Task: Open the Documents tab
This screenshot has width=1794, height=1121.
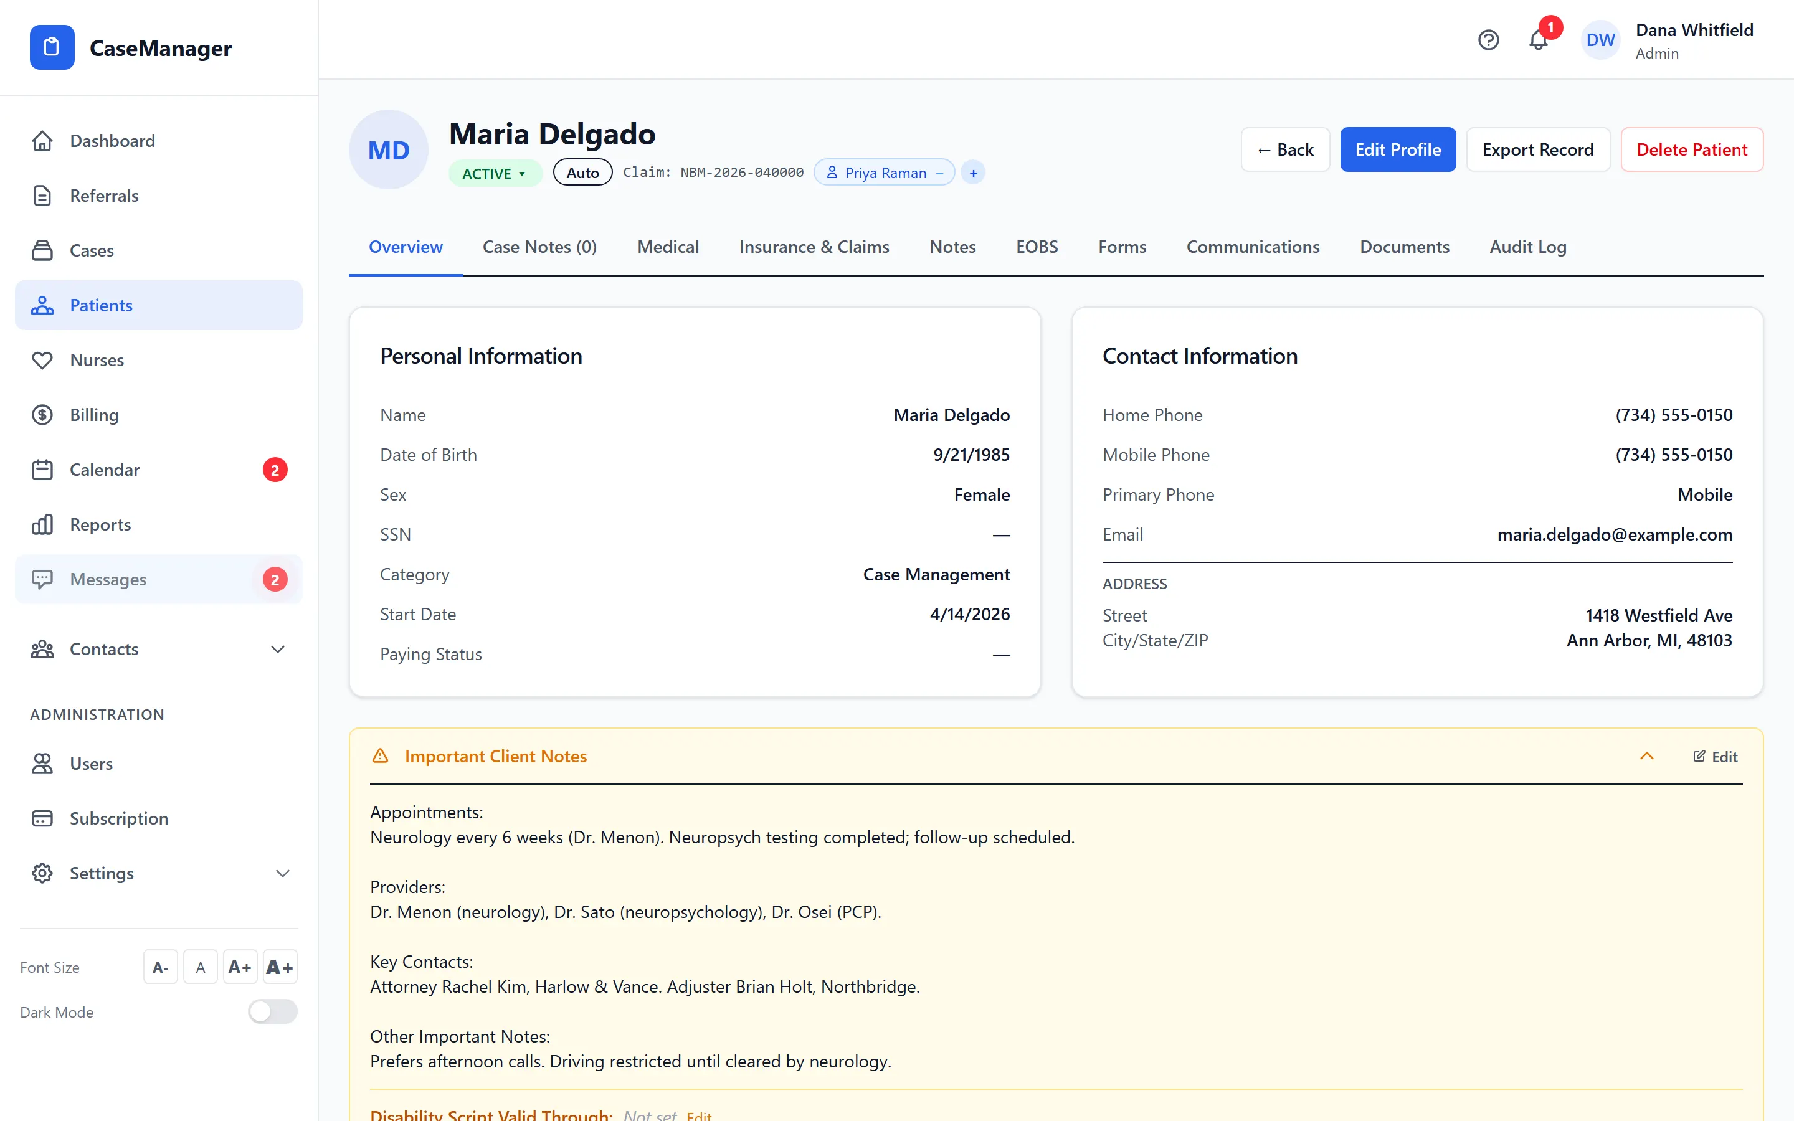Action: [x=1404, y=247]
